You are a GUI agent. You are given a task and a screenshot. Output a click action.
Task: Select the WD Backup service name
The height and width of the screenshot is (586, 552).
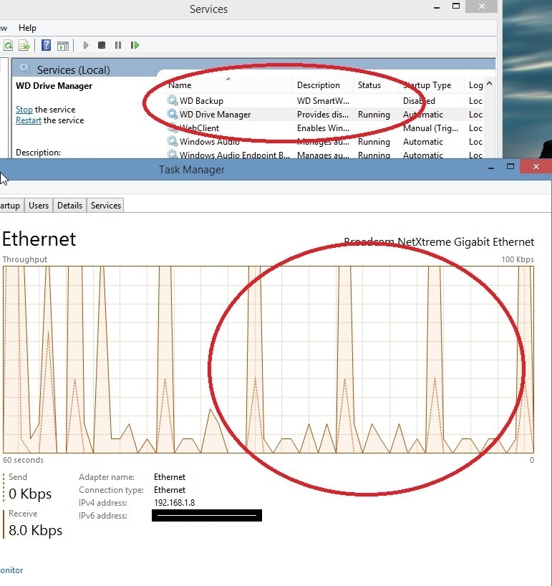pyautogui.click(x=201, y=101)
